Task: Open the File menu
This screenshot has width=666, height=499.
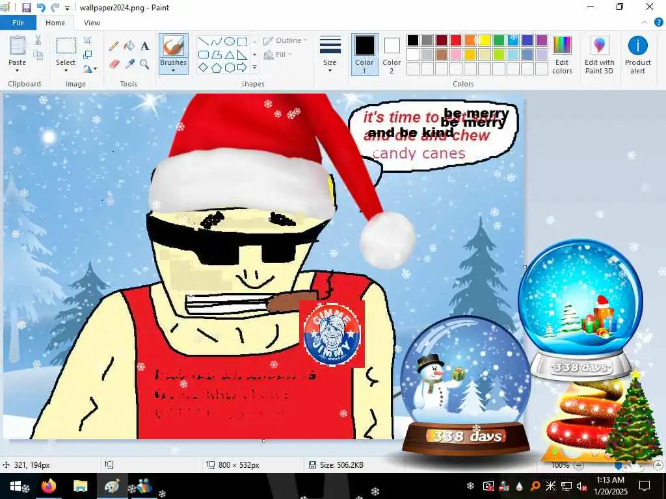Action: tap(18, 23)
